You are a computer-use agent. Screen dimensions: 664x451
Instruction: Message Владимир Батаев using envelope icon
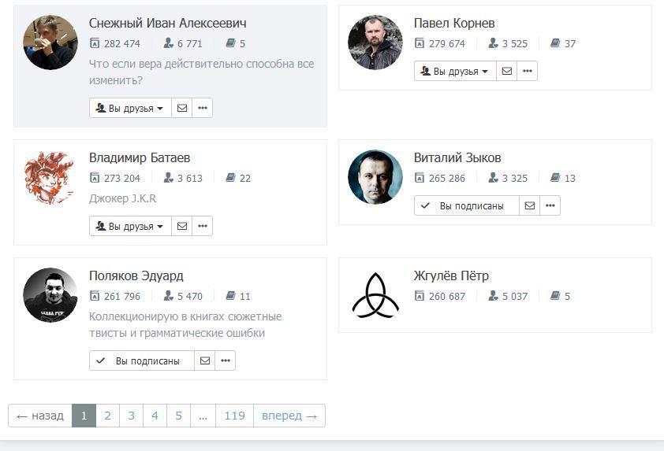tap(182, 226)
